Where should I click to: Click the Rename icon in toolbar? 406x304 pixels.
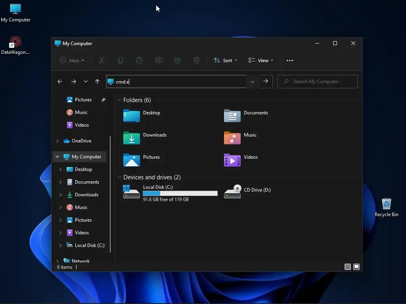click(x=159, y=60)
